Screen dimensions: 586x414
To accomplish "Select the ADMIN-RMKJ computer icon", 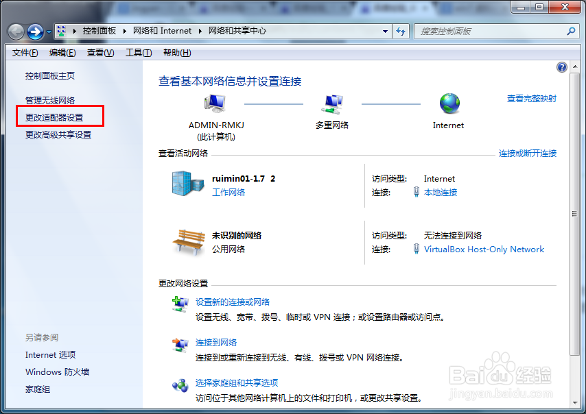I will click(x=213, y=103).
